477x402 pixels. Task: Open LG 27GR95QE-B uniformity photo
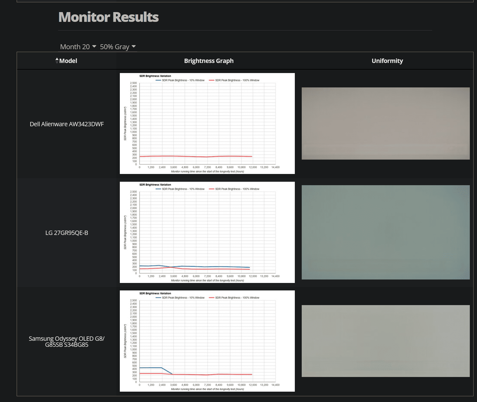click(386, 232)
